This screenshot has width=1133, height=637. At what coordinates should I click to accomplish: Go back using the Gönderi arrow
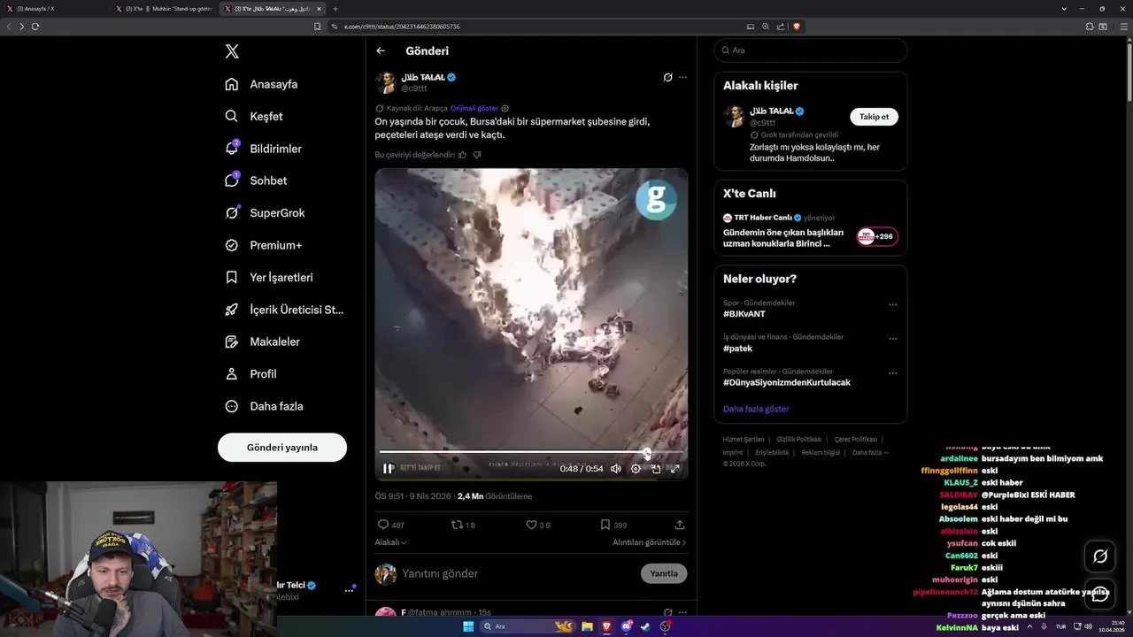pyautogui.click(x=381, y=51)
